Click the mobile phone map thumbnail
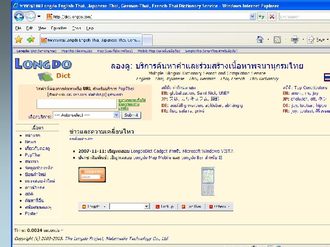Viewport: 330px width, 247px height. [208, 181]
